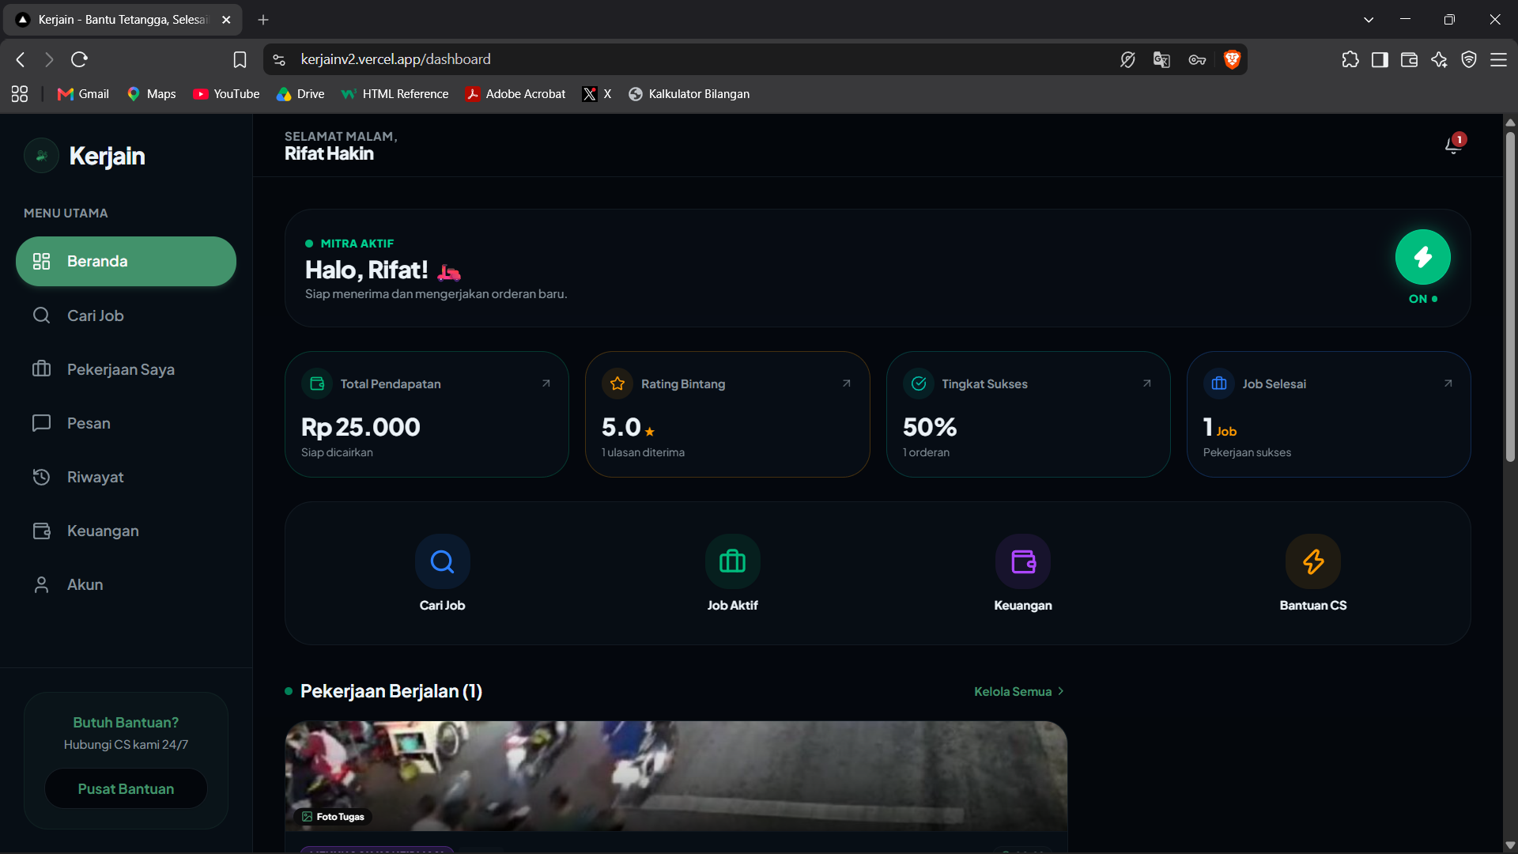Click the browser address bar URL
This screenshot has width=1518, height=854.
click(395, 59)
